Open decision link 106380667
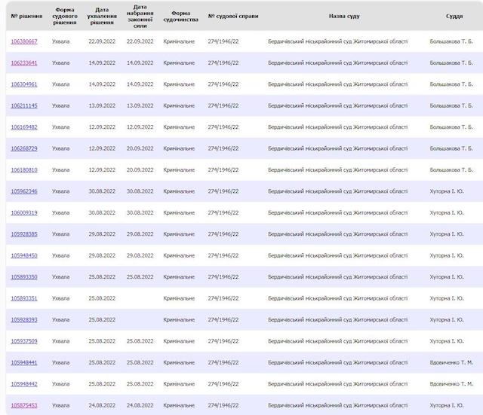 coord(23,41)
